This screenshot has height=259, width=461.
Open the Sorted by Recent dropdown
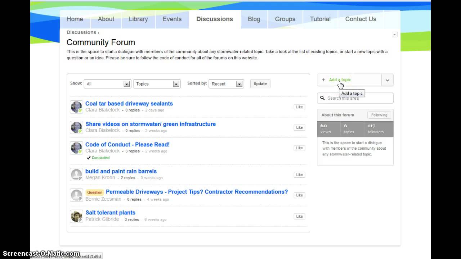(226, 84)
